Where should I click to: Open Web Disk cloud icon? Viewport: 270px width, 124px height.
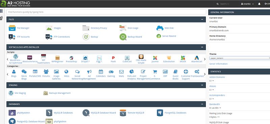pyautogui.click(x=160, y=28)
